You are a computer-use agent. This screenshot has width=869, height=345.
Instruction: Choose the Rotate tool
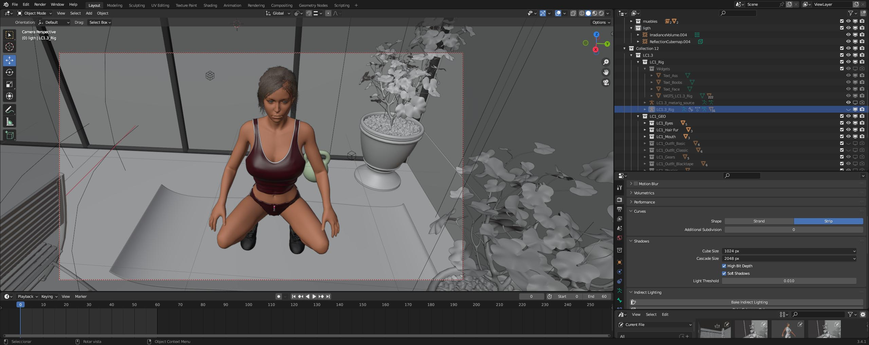click(10, 72)
